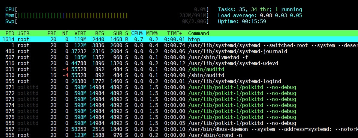This screenshot has width=358, height=138.
Task: Click the RES column header
Action: pos(100,33)
